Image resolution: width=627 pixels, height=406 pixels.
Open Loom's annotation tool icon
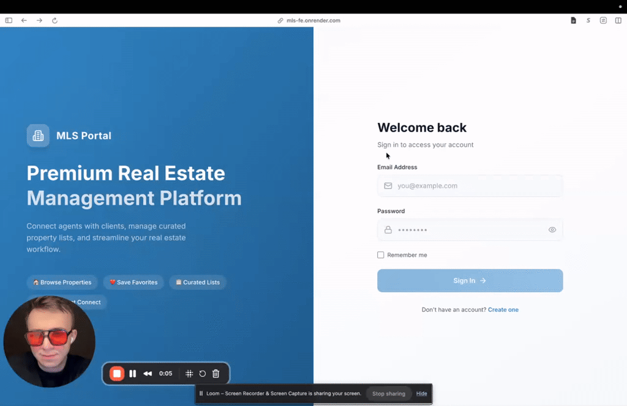point(188,373)
